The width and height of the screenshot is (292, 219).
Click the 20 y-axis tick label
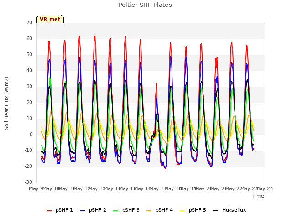(x=29, y=102)
